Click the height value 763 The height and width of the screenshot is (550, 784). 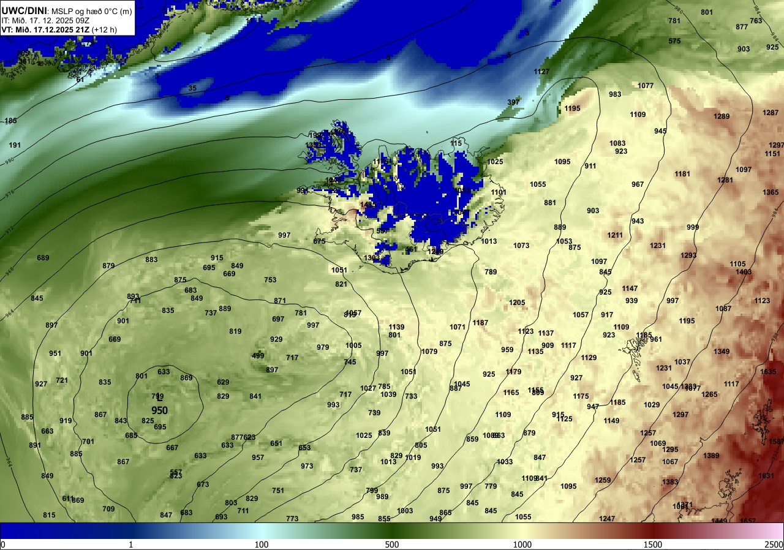point(756,21)
